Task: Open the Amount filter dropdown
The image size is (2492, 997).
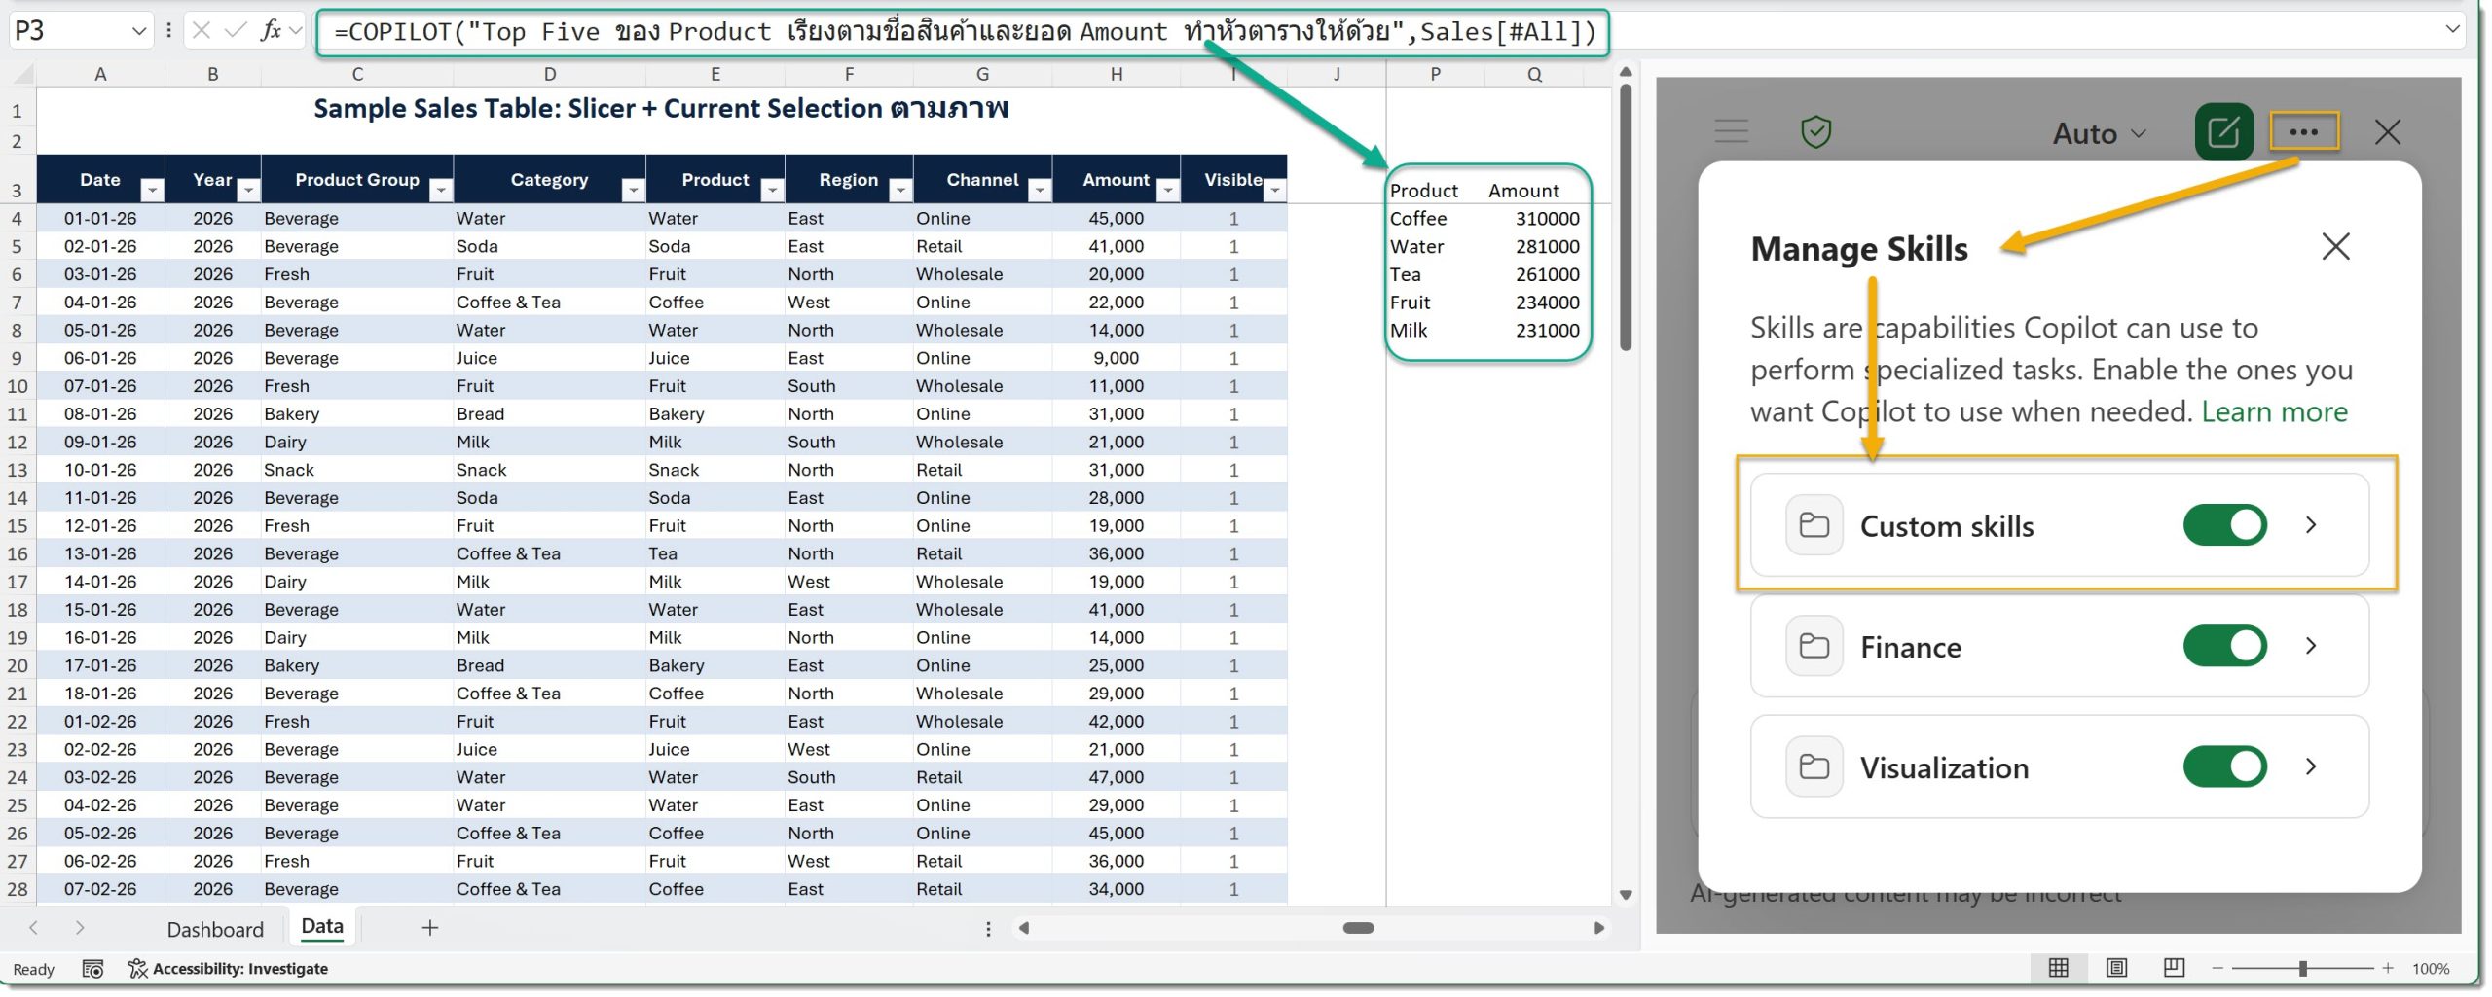Action: click(1168, 190)
